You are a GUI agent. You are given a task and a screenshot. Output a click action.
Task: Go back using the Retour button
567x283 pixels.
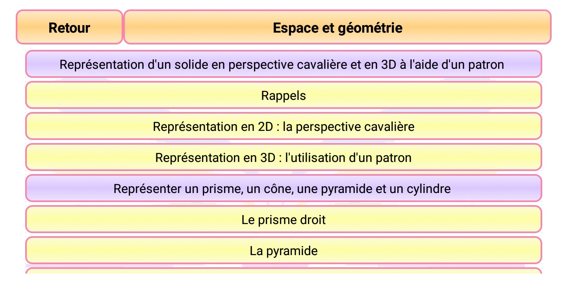69,27
